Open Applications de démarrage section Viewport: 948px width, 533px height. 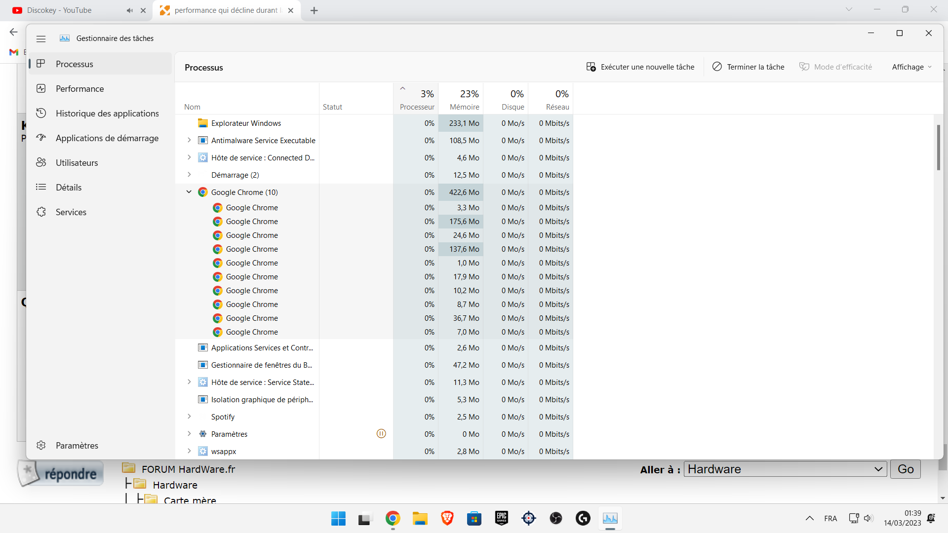point(100,138)
